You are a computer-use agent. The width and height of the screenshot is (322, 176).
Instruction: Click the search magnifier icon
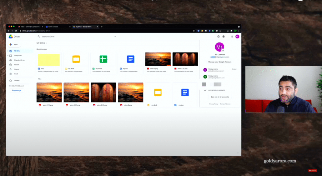pos(38,37)
